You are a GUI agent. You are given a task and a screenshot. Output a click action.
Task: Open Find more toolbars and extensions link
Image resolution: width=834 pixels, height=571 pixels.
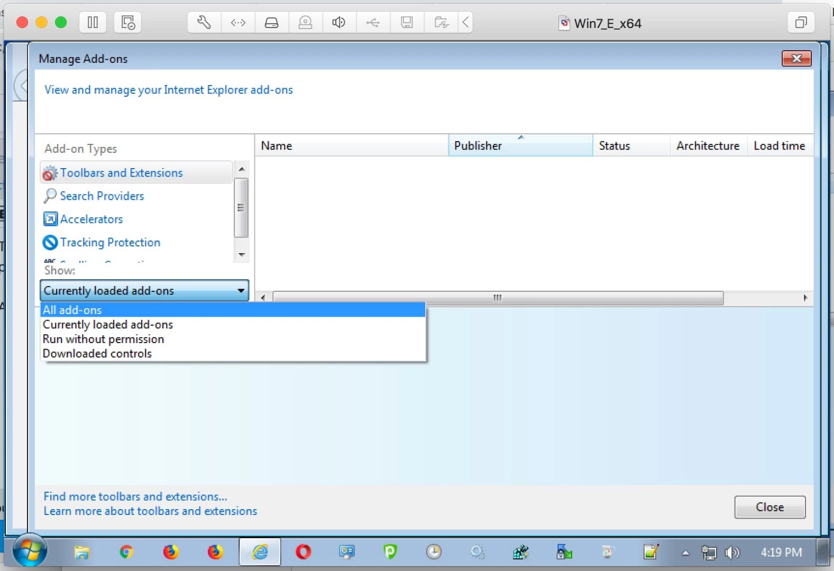tap(135, 496)
